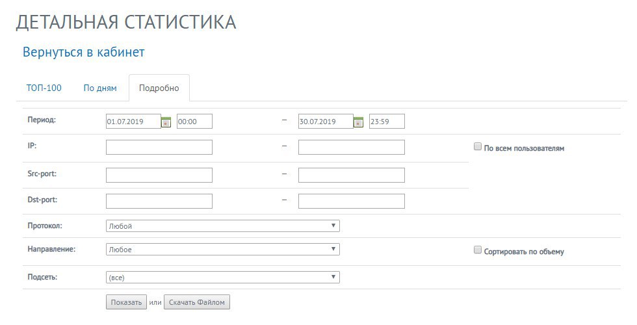Expand the Подсеть dropdown
The width and height of the screenshot is (637, 325).
click(x=222, y=278)
